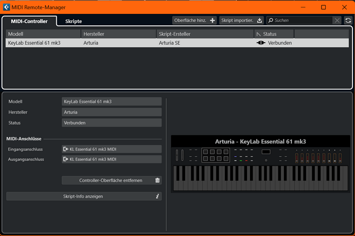Click the Oberfläche hinz. button
The width and height of the screenshot is (355, 236).
click(x=194, y=21)
